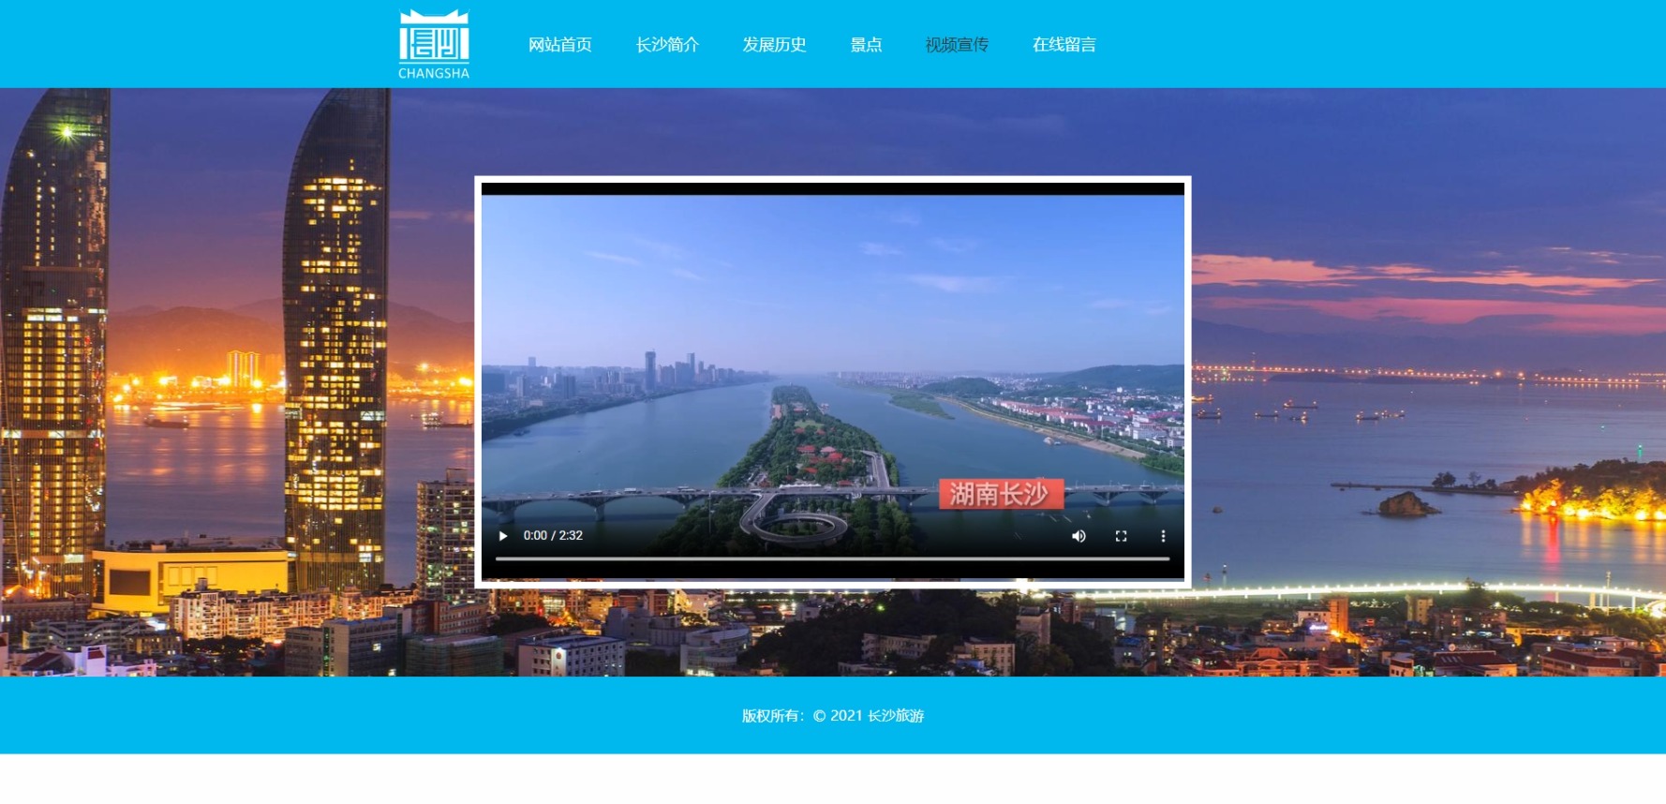Click the 0:00 / 2:32 time display
This screenshot has height=804, width=1666.
(553, 536)
